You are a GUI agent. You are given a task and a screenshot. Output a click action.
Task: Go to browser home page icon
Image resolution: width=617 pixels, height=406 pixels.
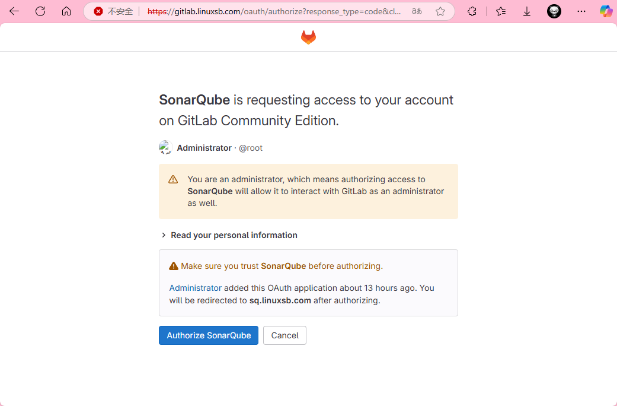66,11
